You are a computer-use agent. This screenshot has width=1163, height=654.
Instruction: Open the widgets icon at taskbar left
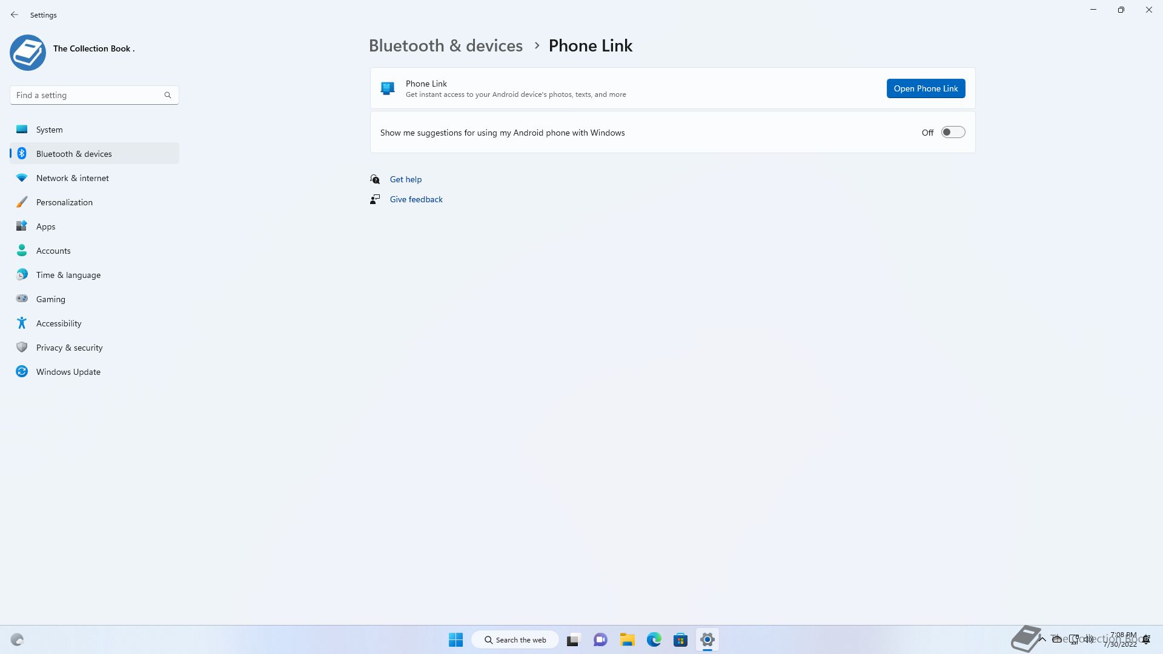[x=17, y=639]
